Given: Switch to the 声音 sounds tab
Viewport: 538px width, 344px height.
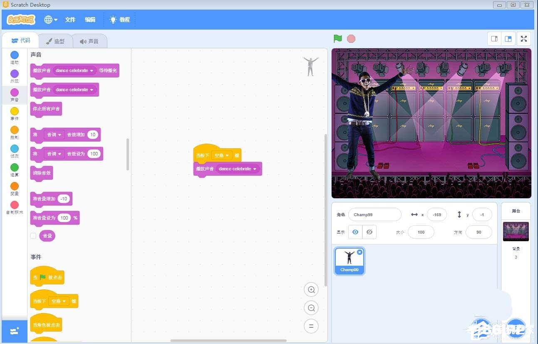Looking at the screenshot, I should 89,41.
